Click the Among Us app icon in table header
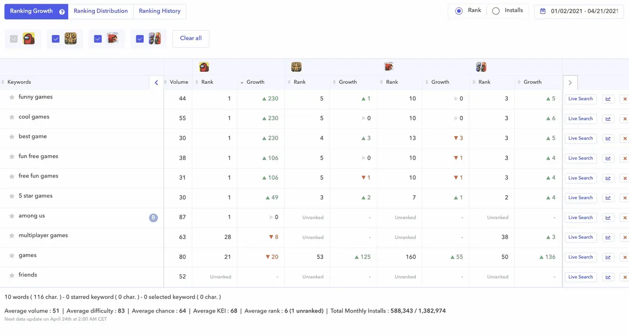Viewport: 629px width, 335px height. point(204,67)
